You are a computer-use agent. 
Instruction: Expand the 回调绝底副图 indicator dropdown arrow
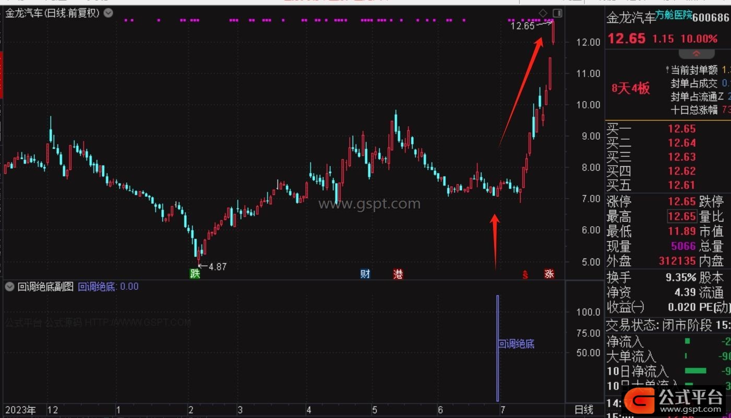tap(9, 286)
